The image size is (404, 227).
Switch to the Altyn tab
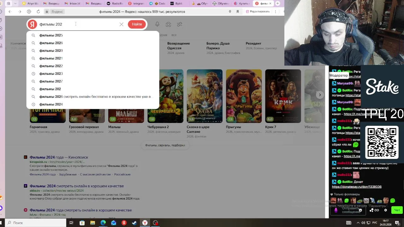(x=31, y=3)
